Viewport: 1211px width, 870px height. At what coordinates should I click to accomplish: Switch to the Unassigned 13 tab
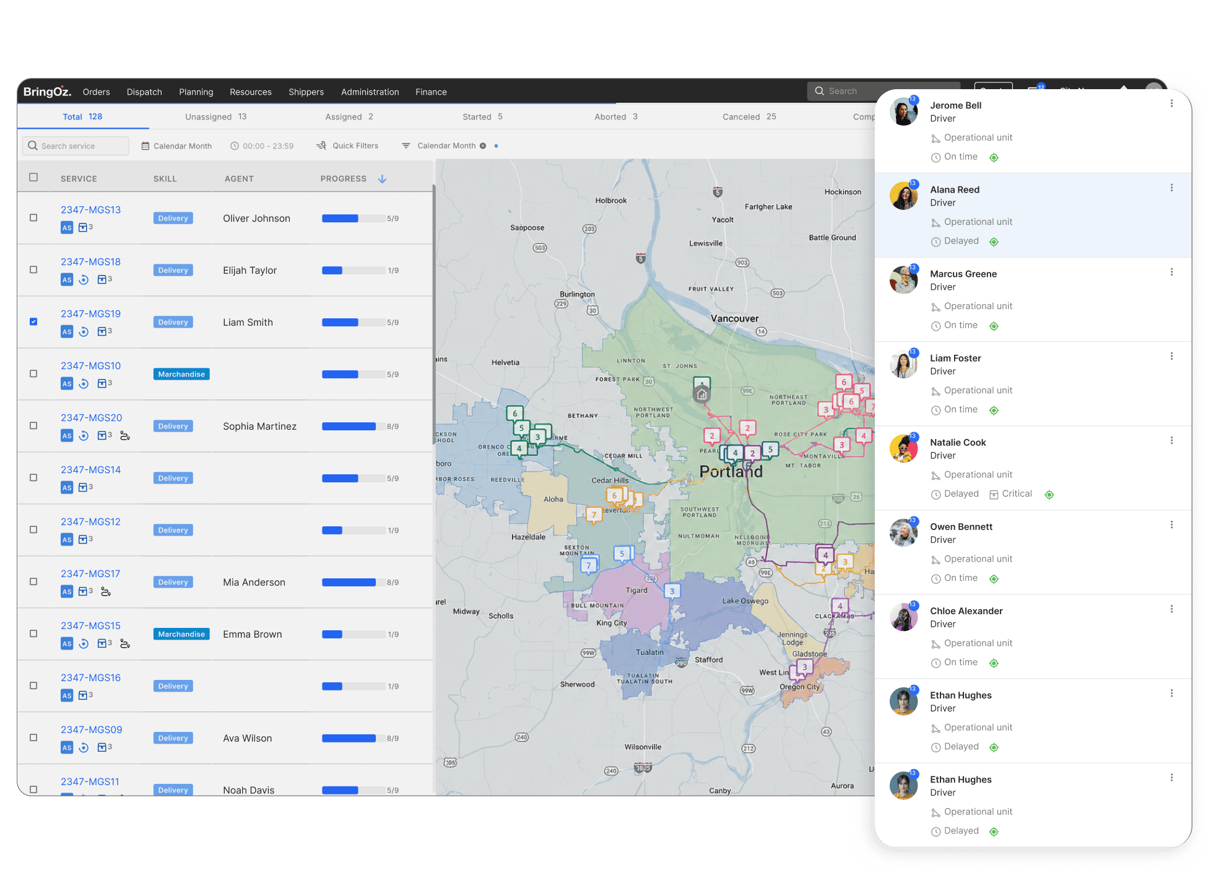215,117
